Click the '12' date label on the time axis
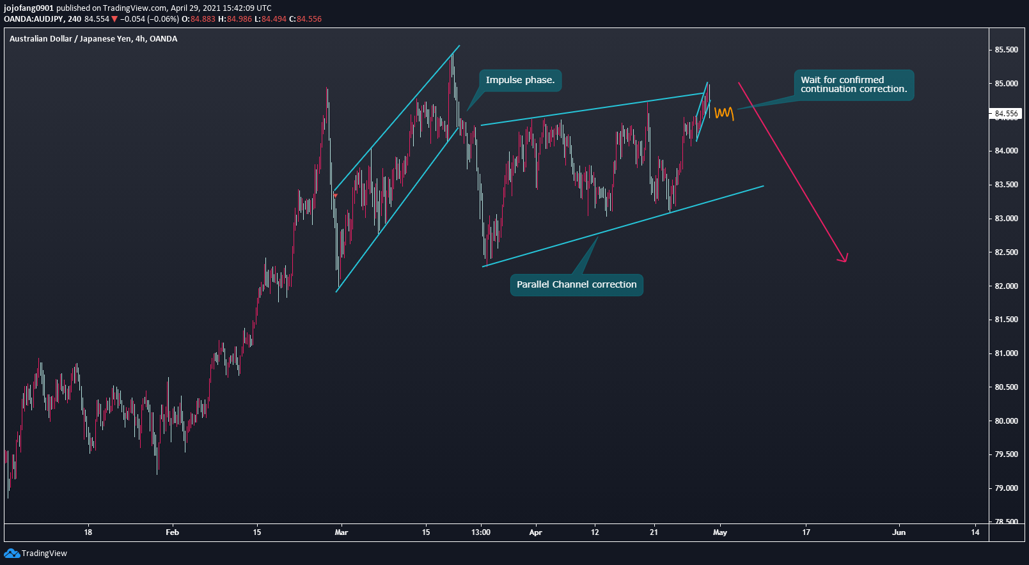The image size is (1029, 565). tap(595, 532)
